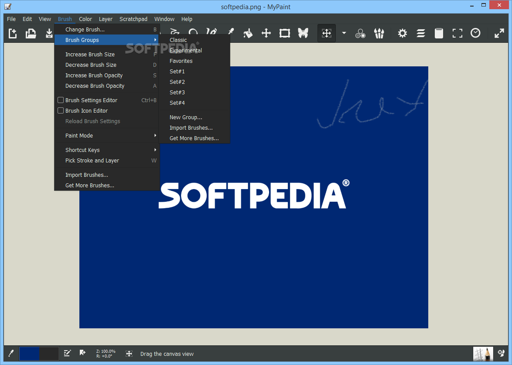Click the pencil brush thumbnail in status bar
This screenshot has width=512, height=365.
[483, 354]
